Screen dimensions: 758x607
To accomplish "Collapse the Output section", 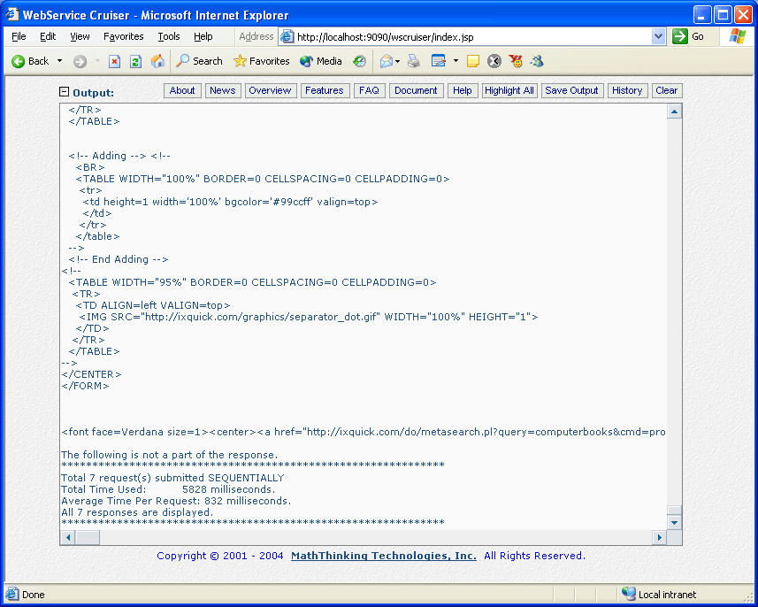I will (x=64, y=92).
